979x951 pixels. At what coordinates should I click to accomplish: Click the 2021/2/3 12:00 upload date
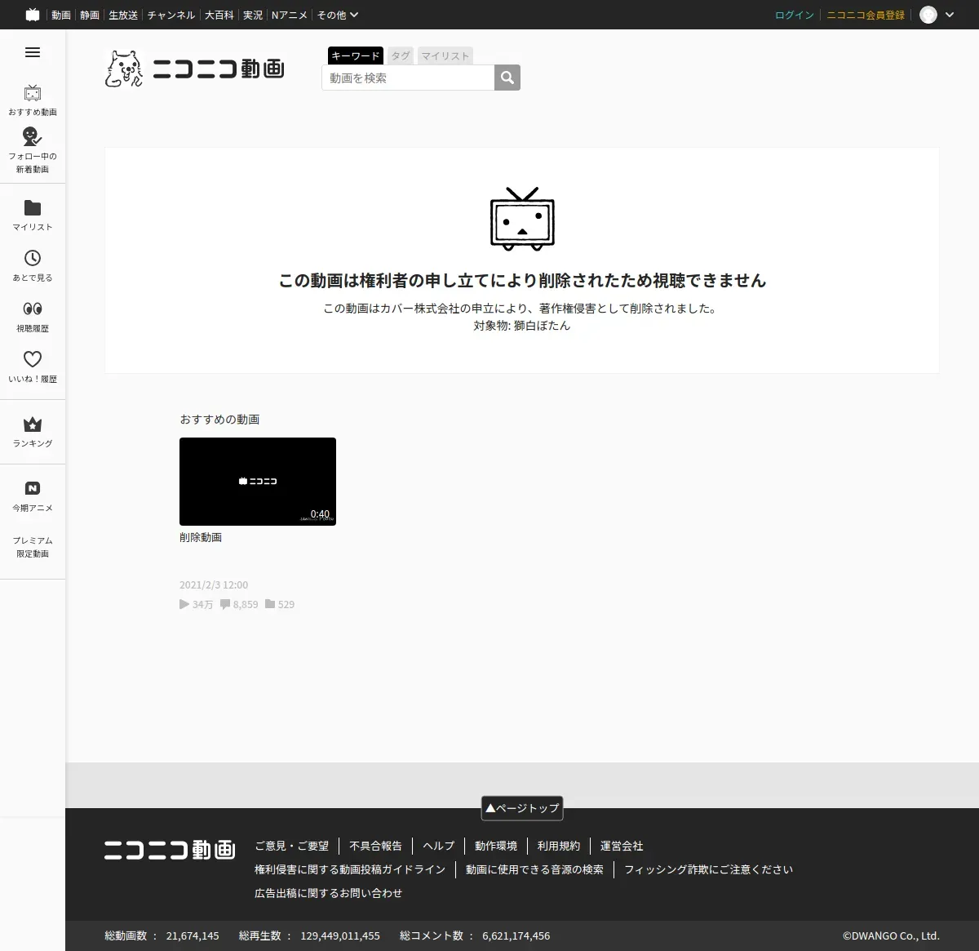pos(214,584)
